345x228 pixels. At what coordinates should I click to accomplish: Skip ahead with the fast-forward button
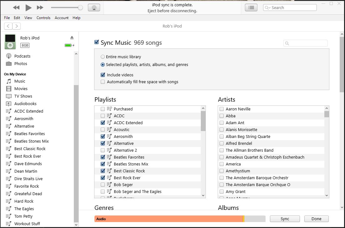click(x=40, y=8)
